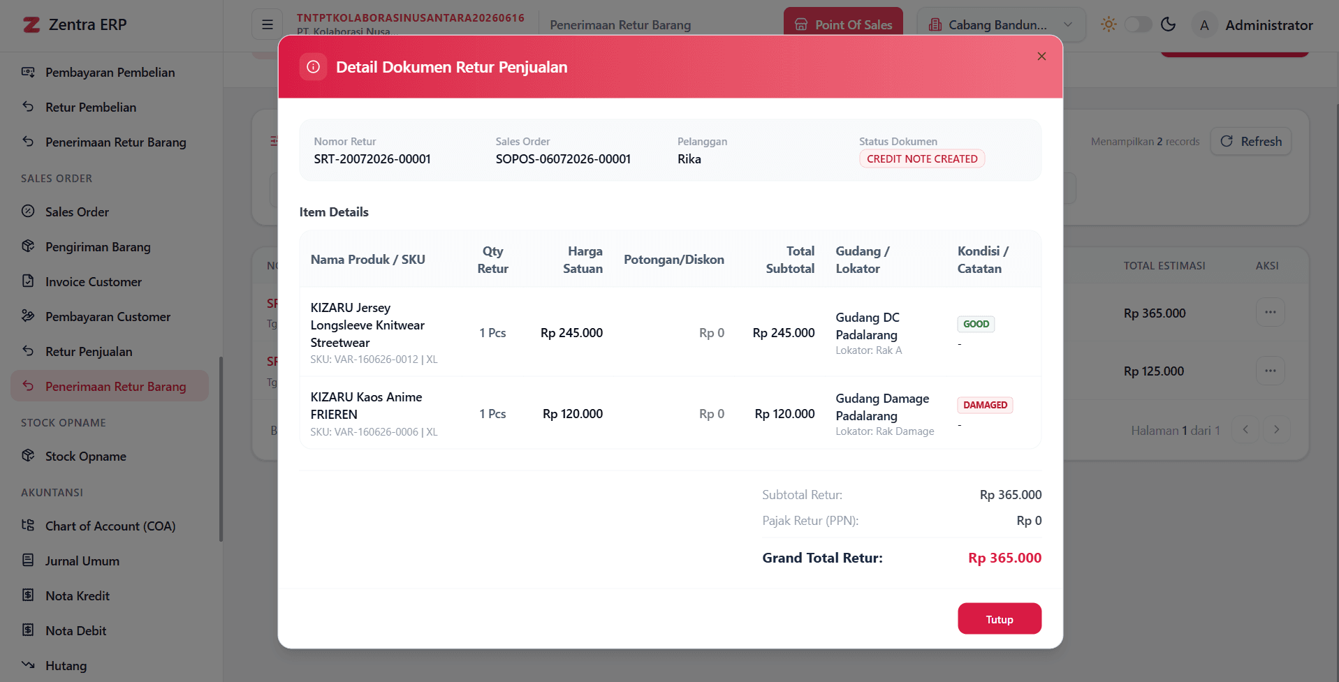Open actions menu for Rp 125.000 row
This screenshot has width=1339, height=682.
[x=1270, y=371]
